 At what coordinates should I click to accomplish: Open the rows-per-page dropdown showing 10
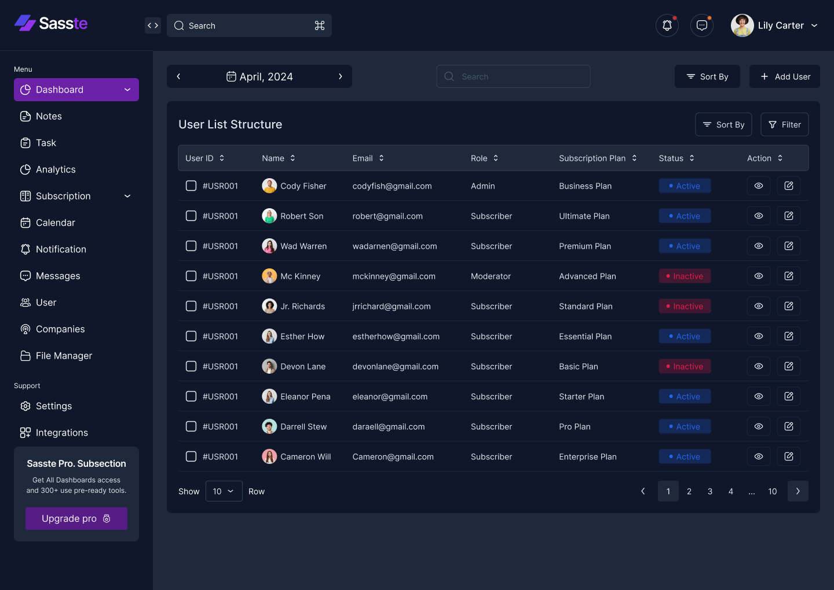[x=224, y=491]
